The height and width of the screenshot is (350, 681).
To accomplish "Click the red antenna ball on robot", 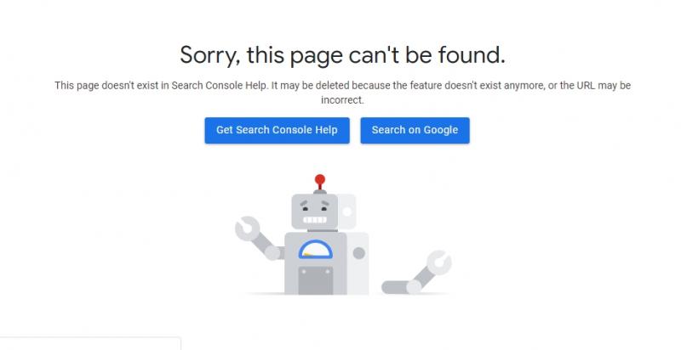I will click(x=320, y=179).
